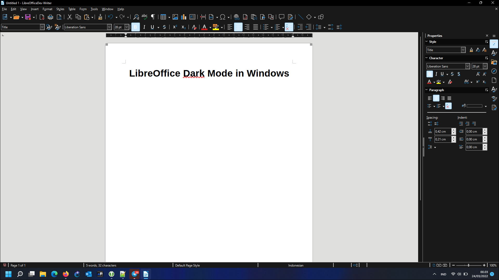Insert a comment
The height and width of the screenshot is (280, 499).
pyautogui.click(x=282, y=17)
